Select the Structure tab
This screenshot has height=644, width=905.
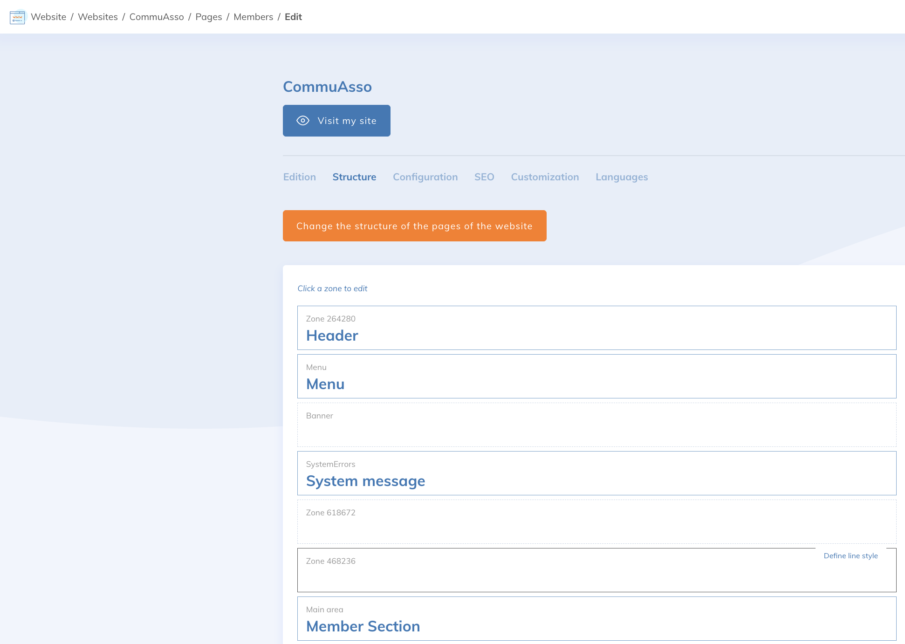pos(354,177)
